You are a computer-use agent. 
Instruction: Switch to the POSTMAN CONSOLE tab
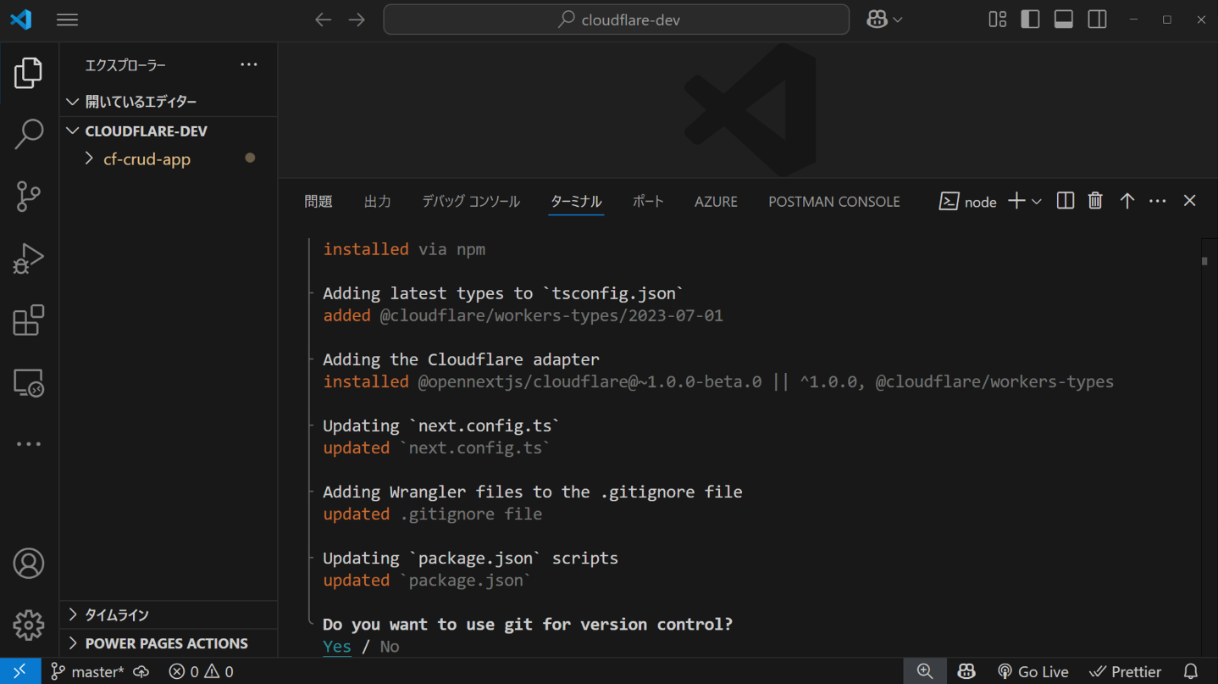coord(834,202)
